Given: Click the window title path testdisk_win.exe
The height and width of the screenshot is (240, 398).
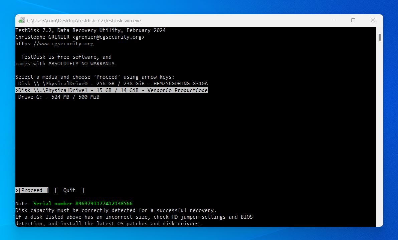Looking at the screenshot, I should [x=84, y=21].
